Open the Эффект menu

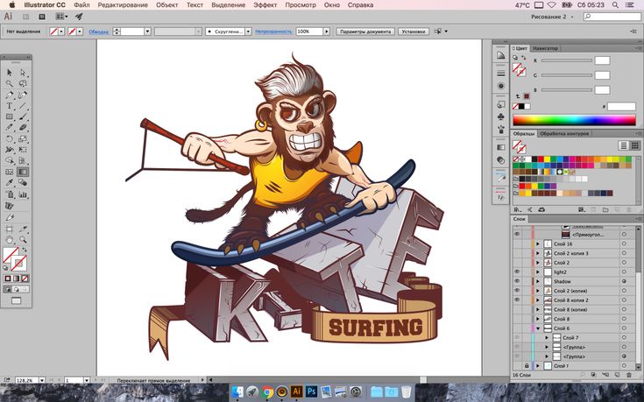click(x=265, y=5)
